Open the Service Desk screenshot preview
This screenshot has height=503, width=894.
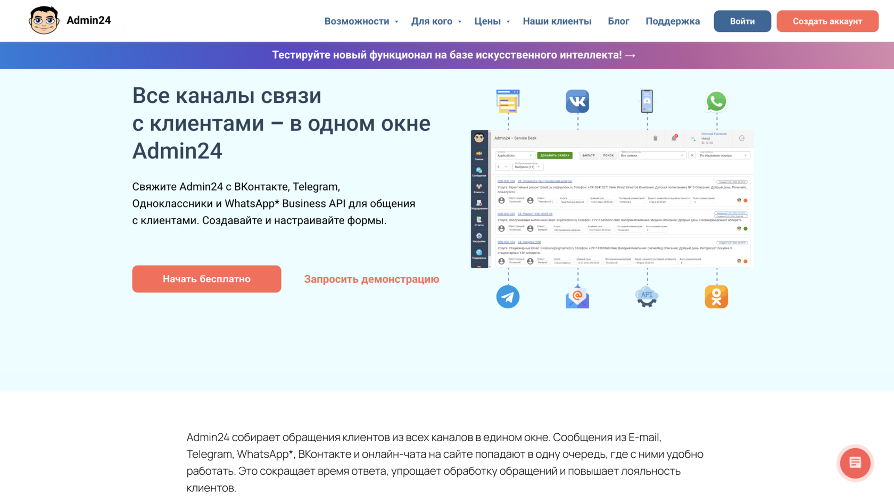(612, 199)
